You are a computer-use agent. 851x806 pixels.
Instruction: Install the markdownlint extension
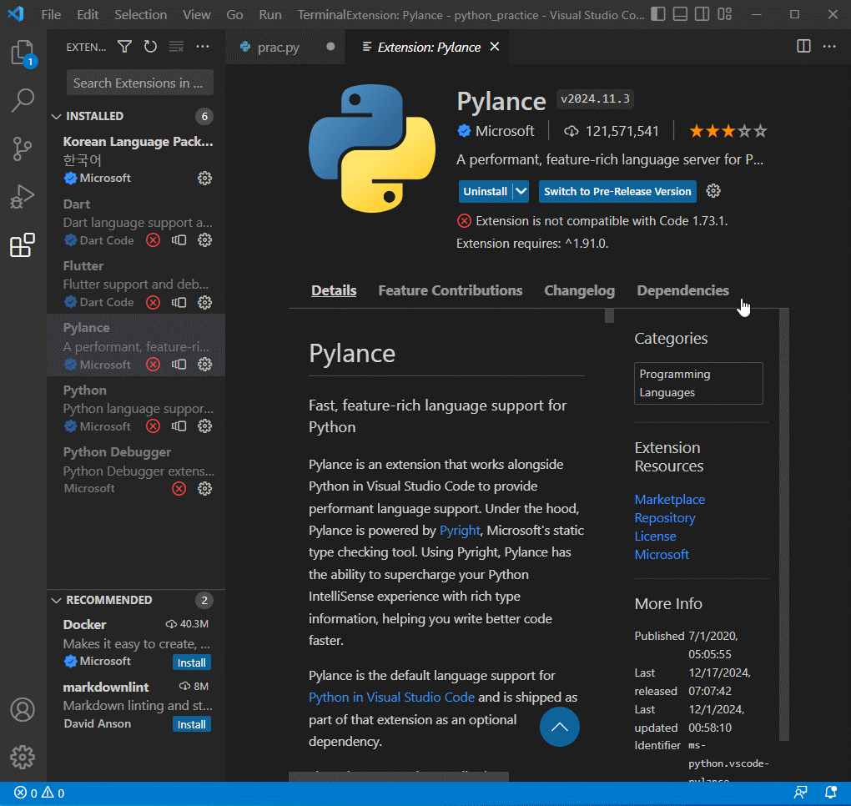(x=192, y=724)
